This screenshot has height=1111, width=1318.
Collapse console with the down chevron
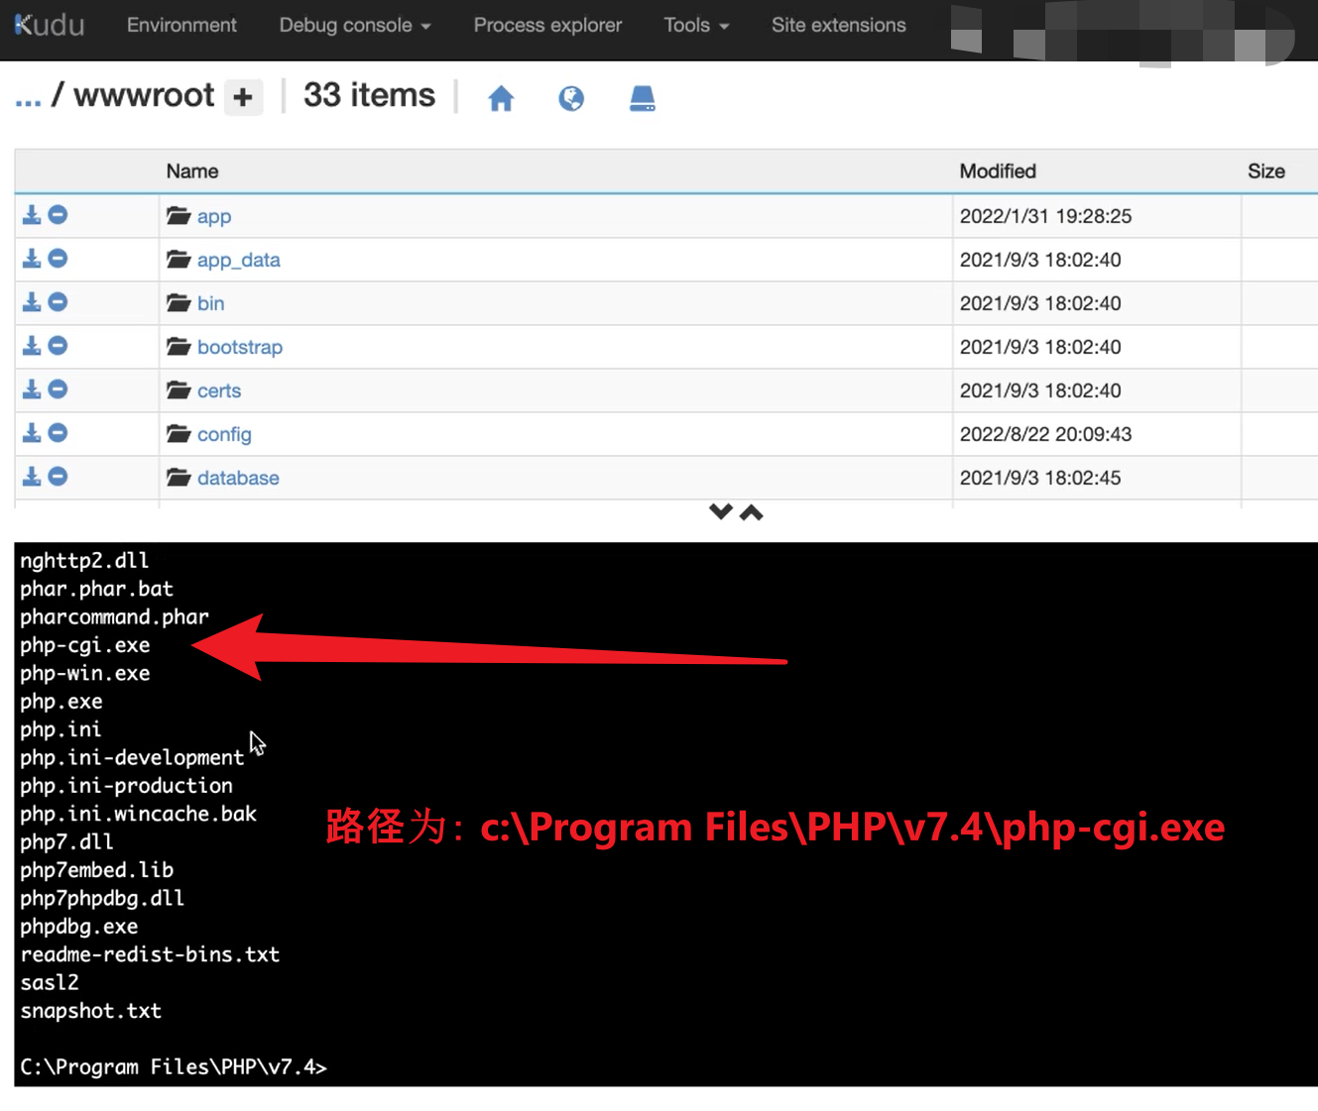[x=721, y=511]
